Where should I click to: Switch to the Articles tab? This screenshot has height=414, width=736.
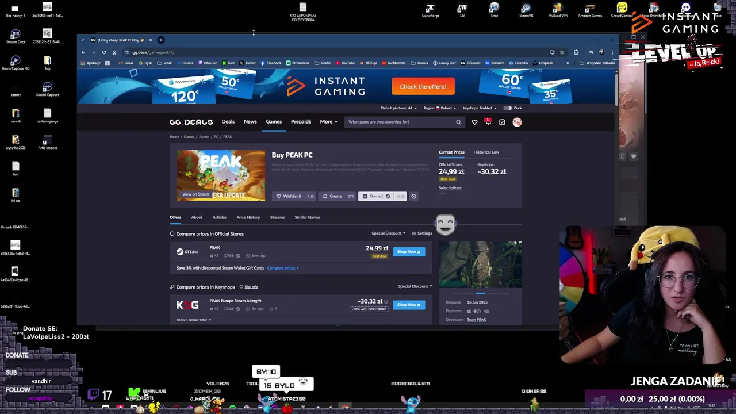220,217
